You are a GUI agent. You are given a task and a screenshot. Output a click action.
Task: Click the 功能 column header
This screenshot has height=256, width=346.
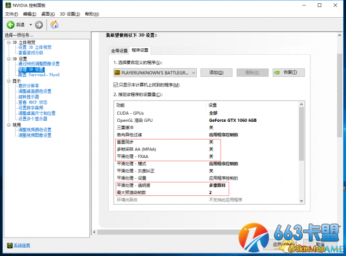point(161,105)
